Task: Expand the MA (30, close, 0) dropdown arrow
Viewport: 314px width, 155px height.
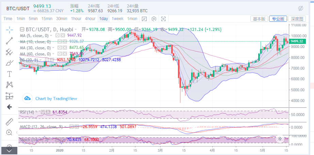Action: [x=52, y=48]
